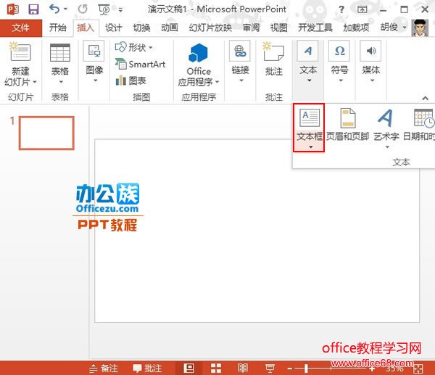Image resolution: width=435 pixels, height=375 pixels.
Task: Switch to slide sorter view
Action: point(216,368)
